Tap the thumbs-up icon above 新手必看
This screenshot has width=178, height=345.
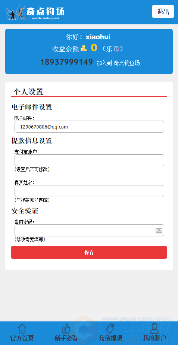(x=66, y=329)
